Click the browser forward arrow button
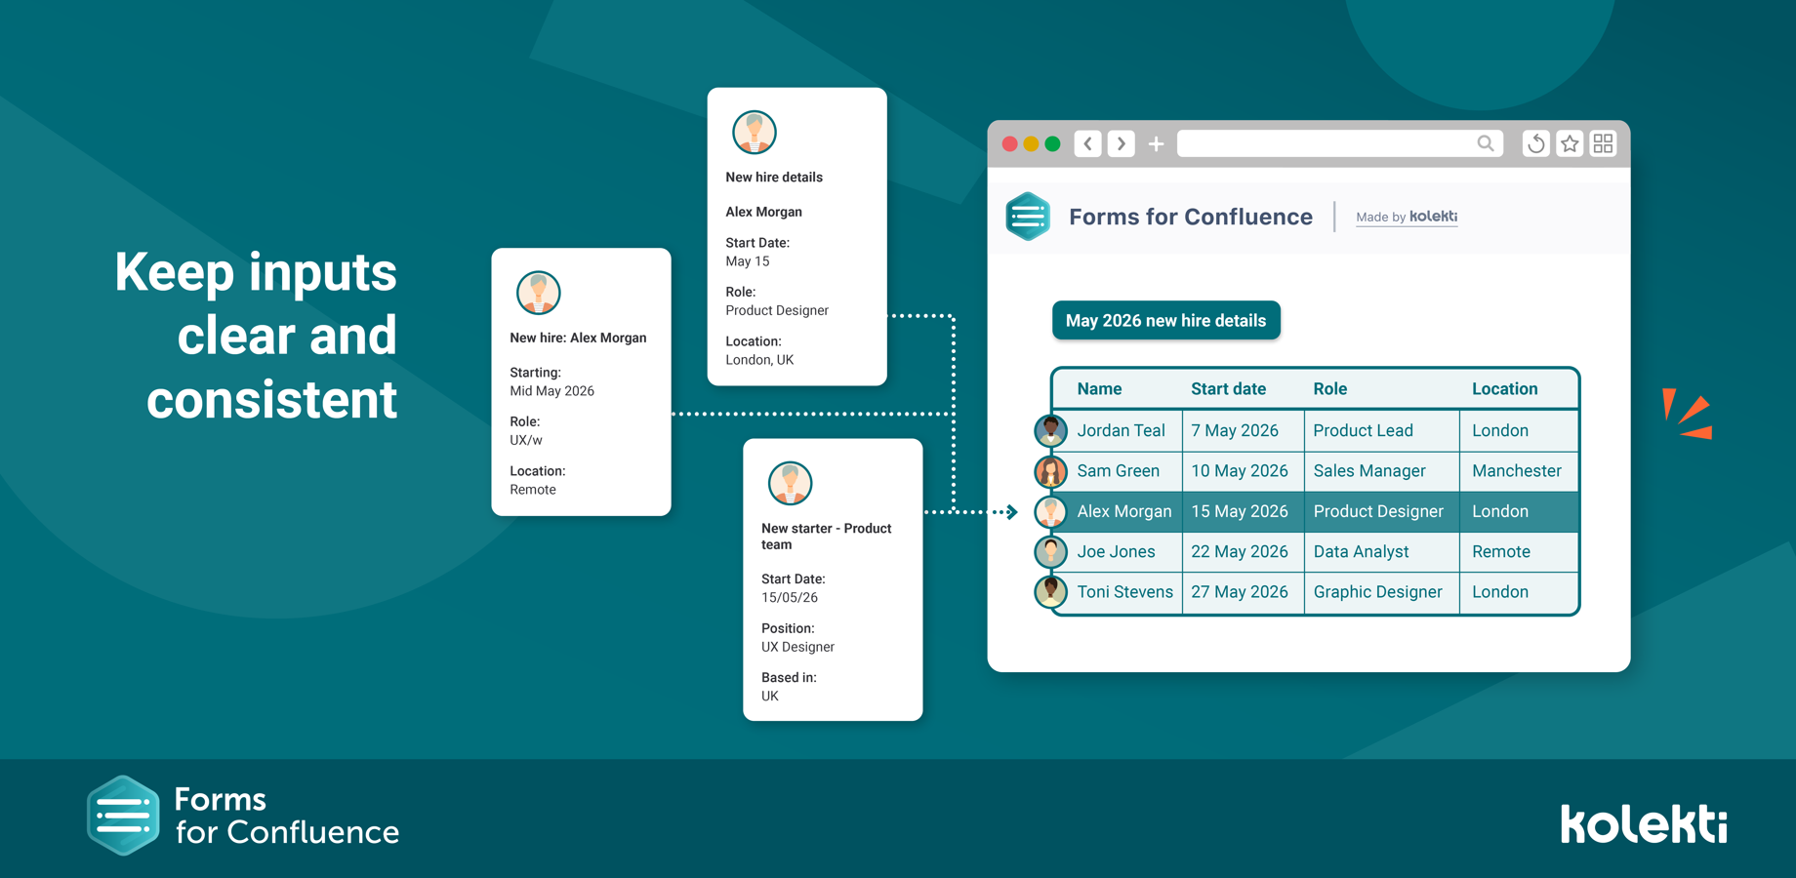Image resolution: width=1796 pixels, height=878 pixels. click(x=1122, y=143)
